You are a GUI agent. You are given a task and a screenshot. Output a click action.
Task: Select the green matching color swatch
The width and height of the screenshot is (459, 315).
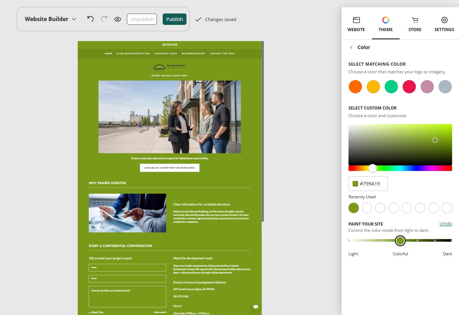tap(391, 87)
